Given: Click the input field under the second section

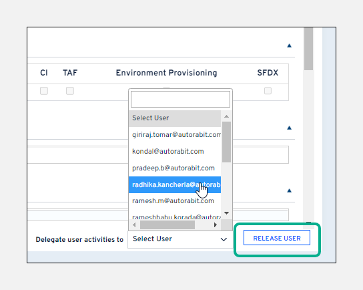Looking at the screenshot, I should click(x=158, y=154).
